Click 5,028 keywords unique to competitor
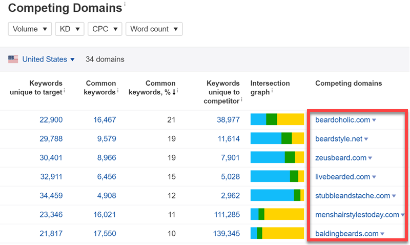410x245 pixels. pyautogui.click(x=230, y=177)
